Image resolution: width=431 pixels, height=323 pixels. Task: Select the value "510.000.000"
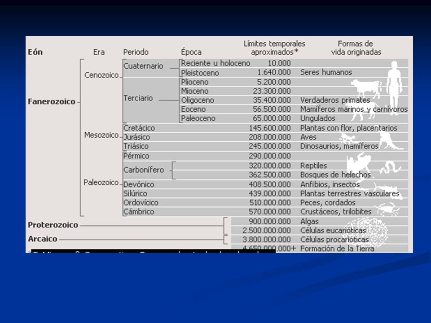(x=270, y=202)
